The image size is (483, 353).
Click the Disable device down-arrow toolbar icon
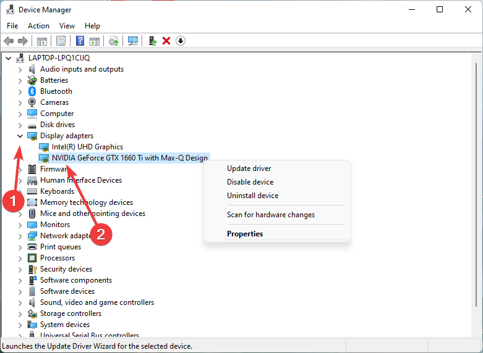[x=181, y=41]
